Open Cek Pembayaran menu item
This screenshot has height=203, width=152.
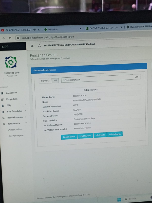click(x=16, y=136)
